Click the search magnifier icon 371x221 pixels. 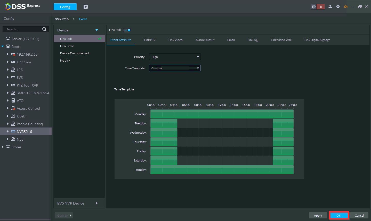point(44,29)
